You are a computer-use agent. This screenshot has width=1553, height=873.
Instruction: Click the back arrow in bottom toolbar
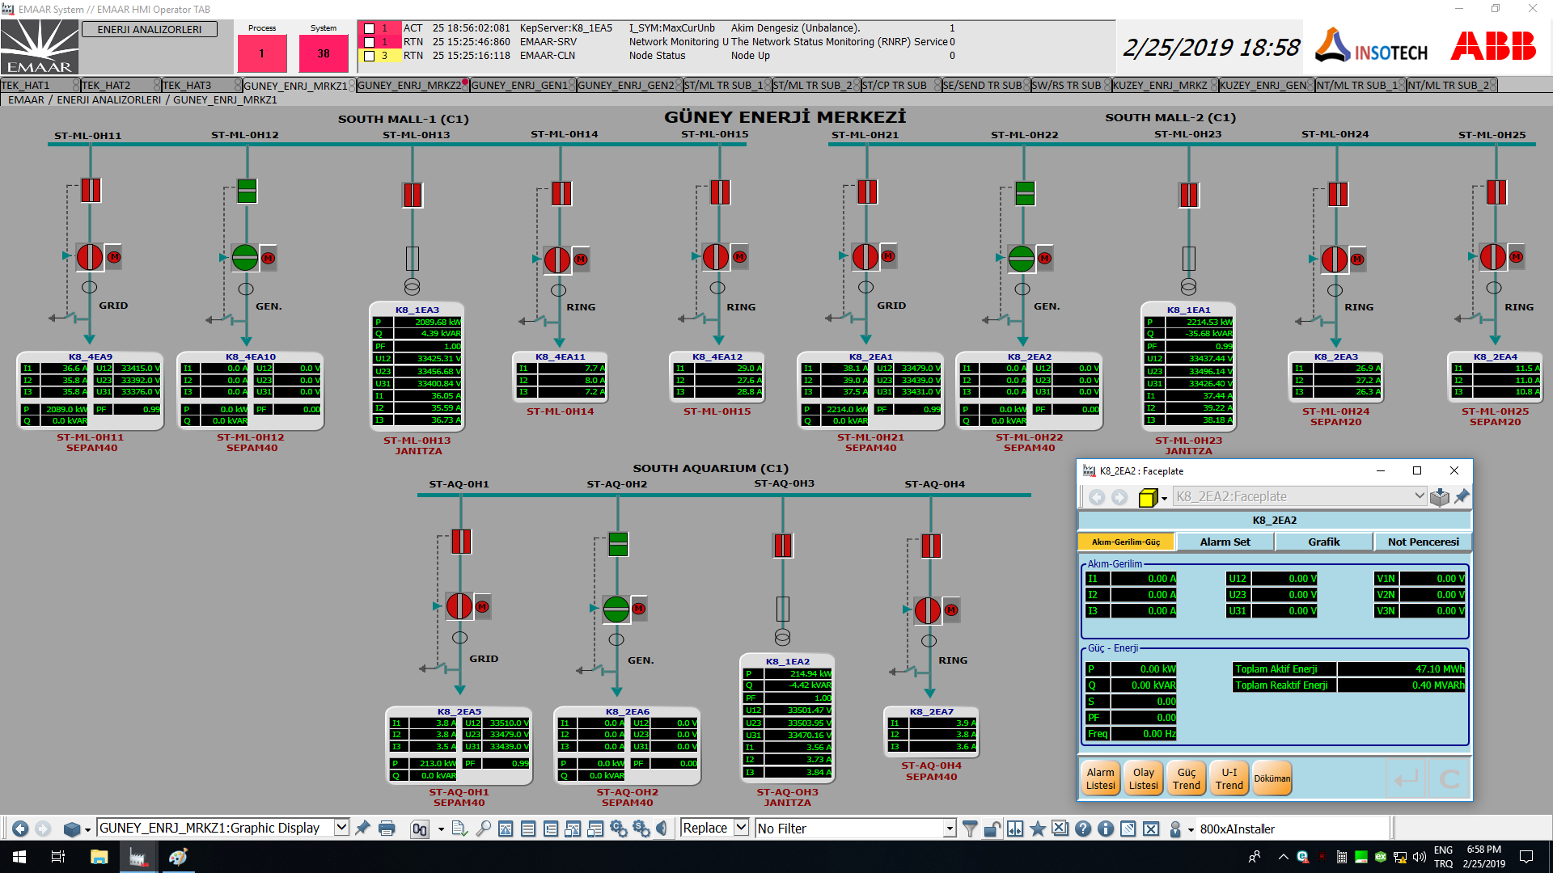coord(20,829)
